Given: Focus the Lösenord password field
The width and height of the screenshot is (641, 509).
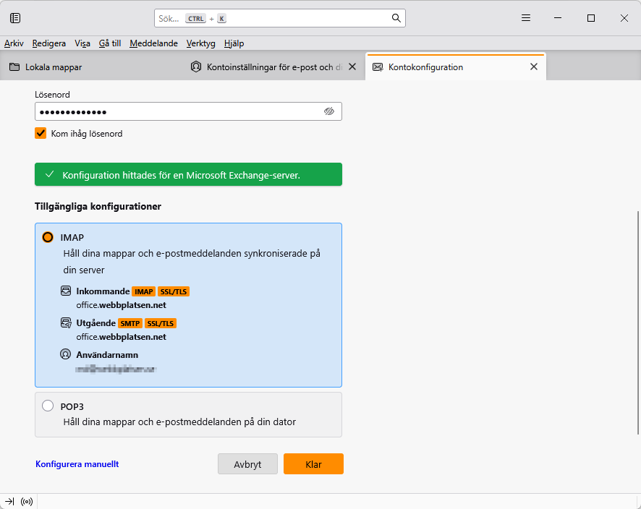Looking at the screenshot, I should 188,111.
